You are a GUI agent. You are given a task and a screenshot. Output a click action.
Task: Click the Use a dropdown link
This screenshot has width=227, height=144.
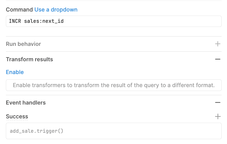[x=56, y=10]
